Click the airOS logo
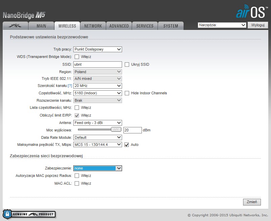Image resolution: width=271 pixels, height=221 pixels. [x=251, y=11]
